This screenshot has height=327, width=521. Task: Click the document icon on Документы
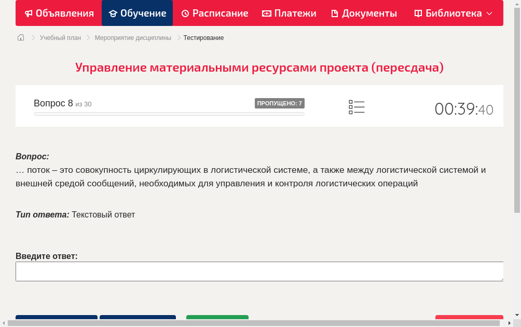click(x=334, y=13)
